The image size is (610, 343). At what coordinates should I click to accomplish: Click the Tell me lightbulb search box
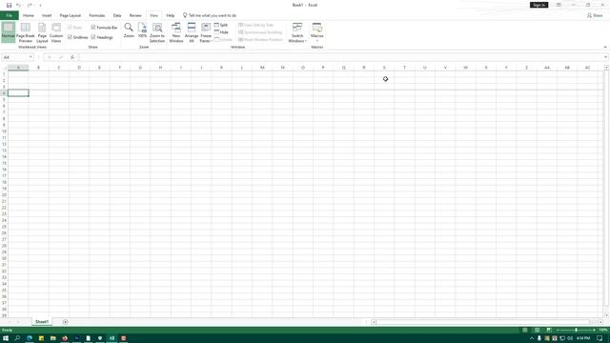[210, 15]
